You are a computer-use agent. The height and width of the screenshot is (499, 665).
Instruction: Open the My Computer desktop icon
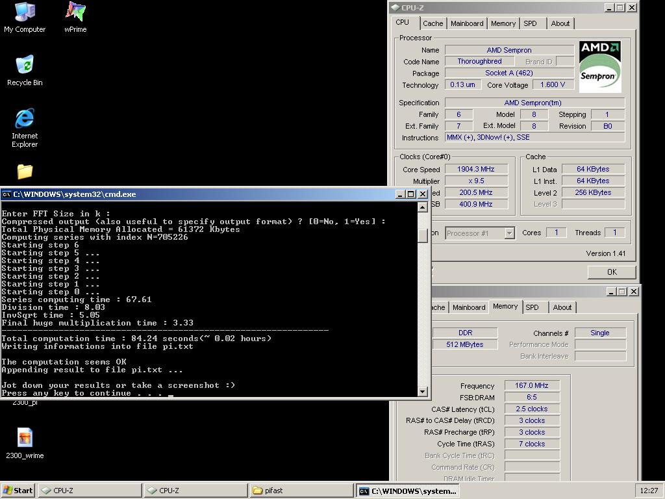coord(25,18)
